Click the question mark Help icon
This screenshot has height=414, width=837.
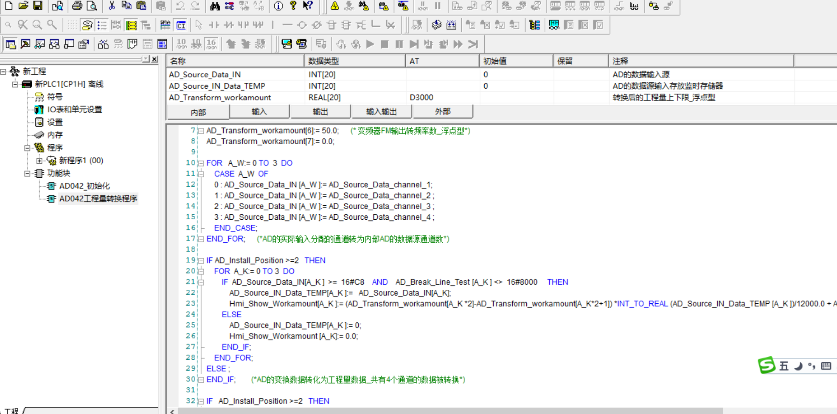(293, 6)
